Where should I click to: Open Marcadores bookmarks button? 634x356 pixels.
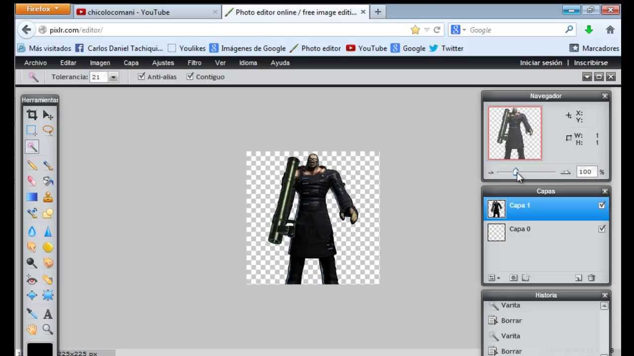[594, 48]
